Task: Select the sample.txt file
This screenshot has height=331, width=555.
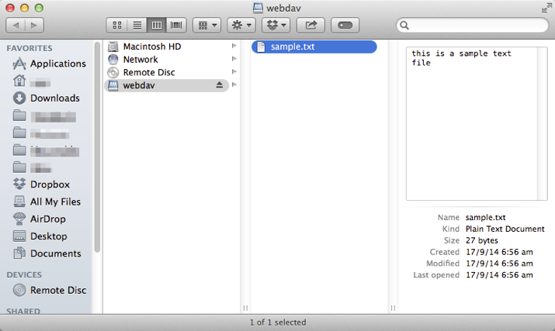Action: tap(314, 47)
